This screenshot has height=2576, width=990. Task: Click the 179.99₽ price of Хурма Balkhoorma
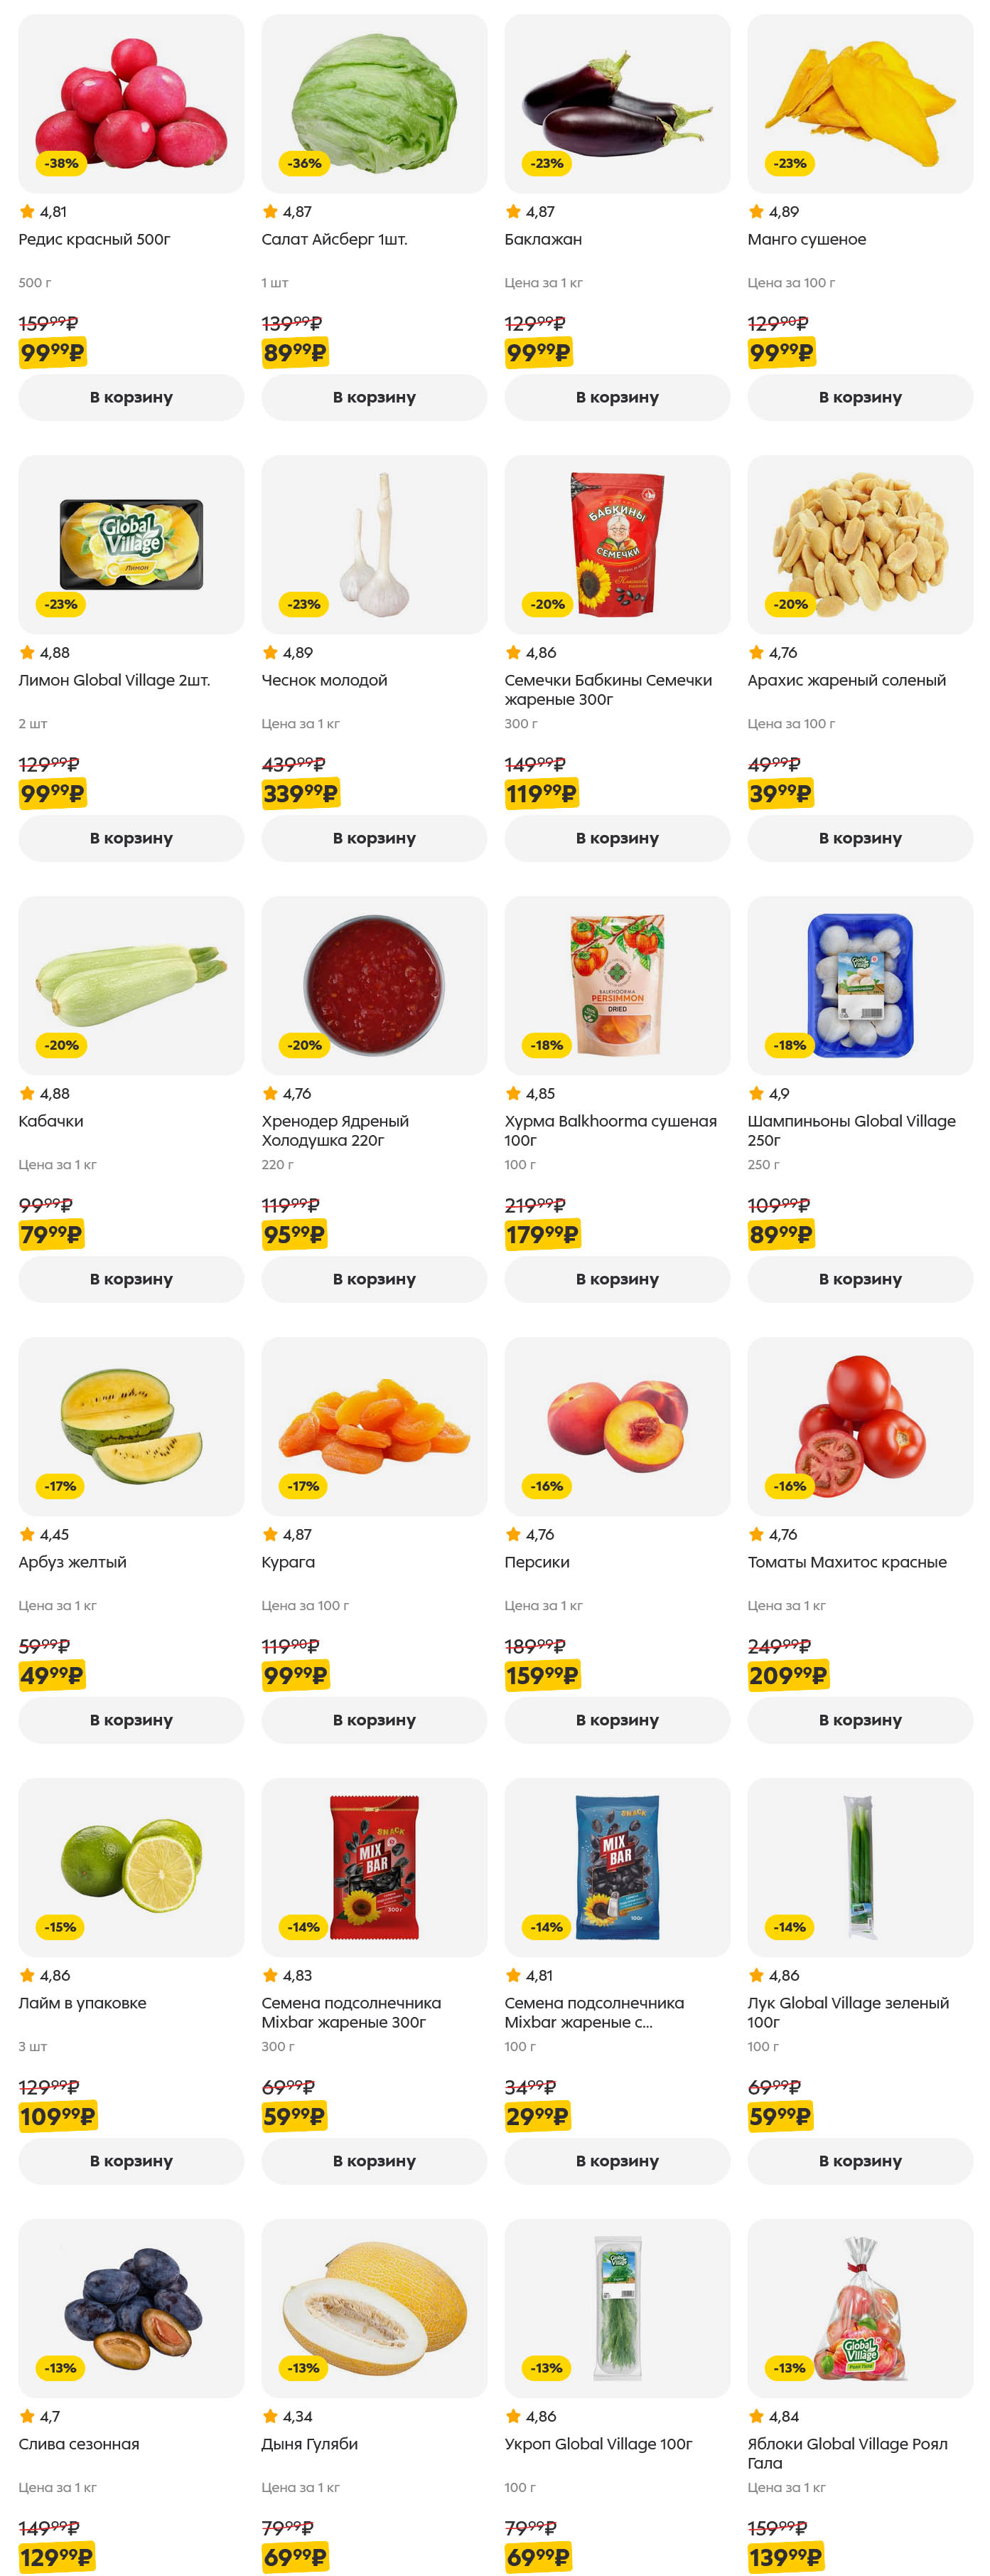pos(542,1235)
